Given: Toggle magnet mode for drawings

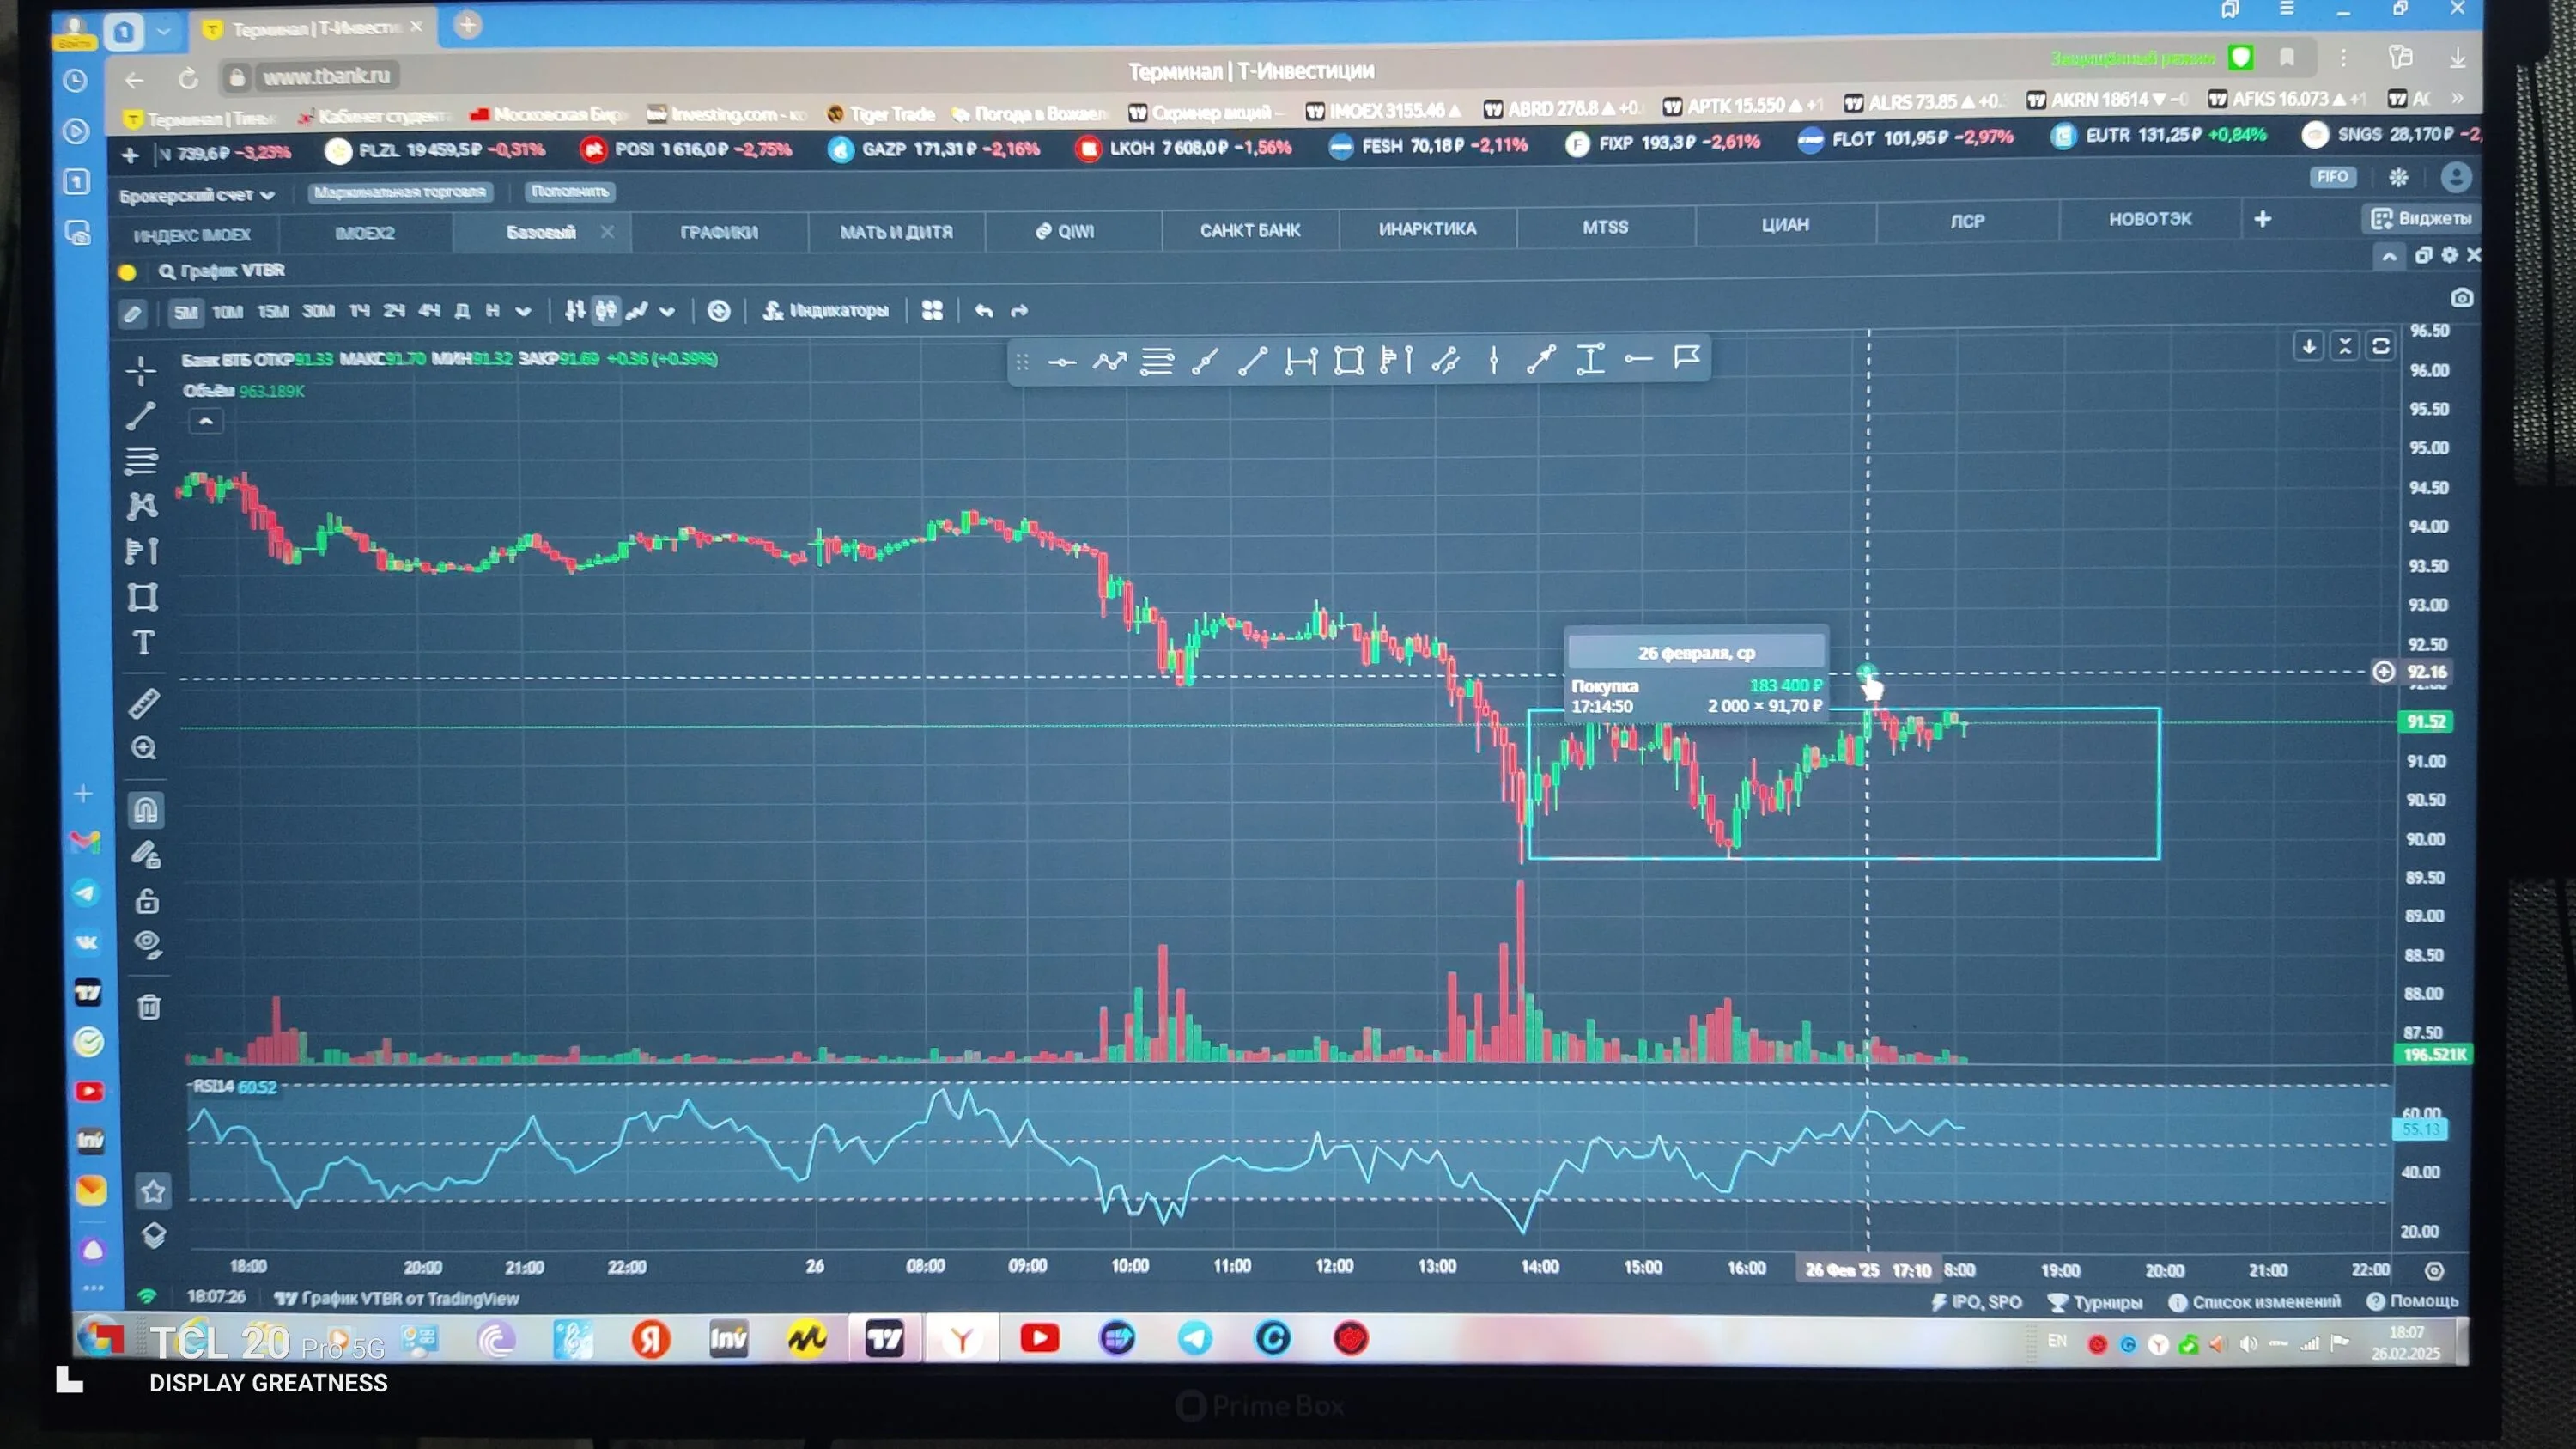Looking at the screenshot, I should (146, 809).
